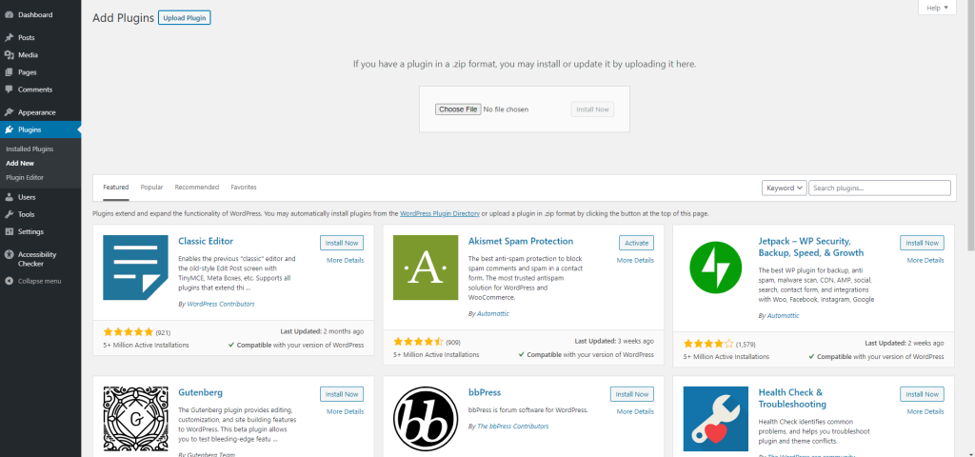
Task: Switch to the Featured tab
Action: click(115, 188)
